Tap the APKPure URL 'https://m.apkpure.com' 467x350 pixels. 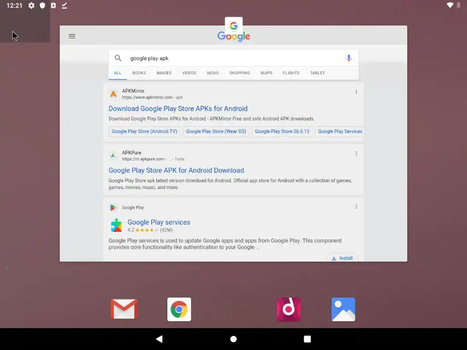(143, 159)
